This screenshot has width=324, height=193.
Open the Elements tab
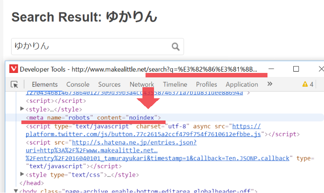(x=45, y=84)
